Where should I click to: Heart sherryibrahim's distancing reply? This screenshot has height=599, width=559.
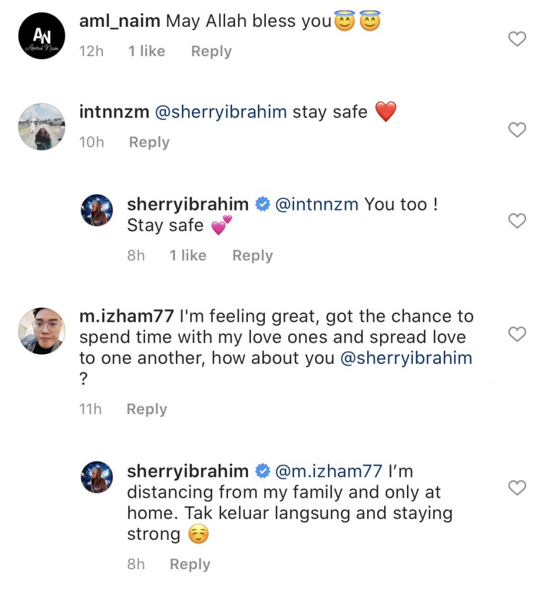(x=517, y=488)
